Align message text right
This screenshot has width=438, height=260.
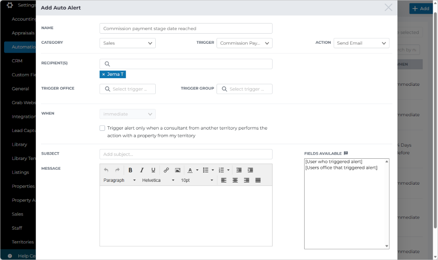pyautogui.click(x=247, y=180)
